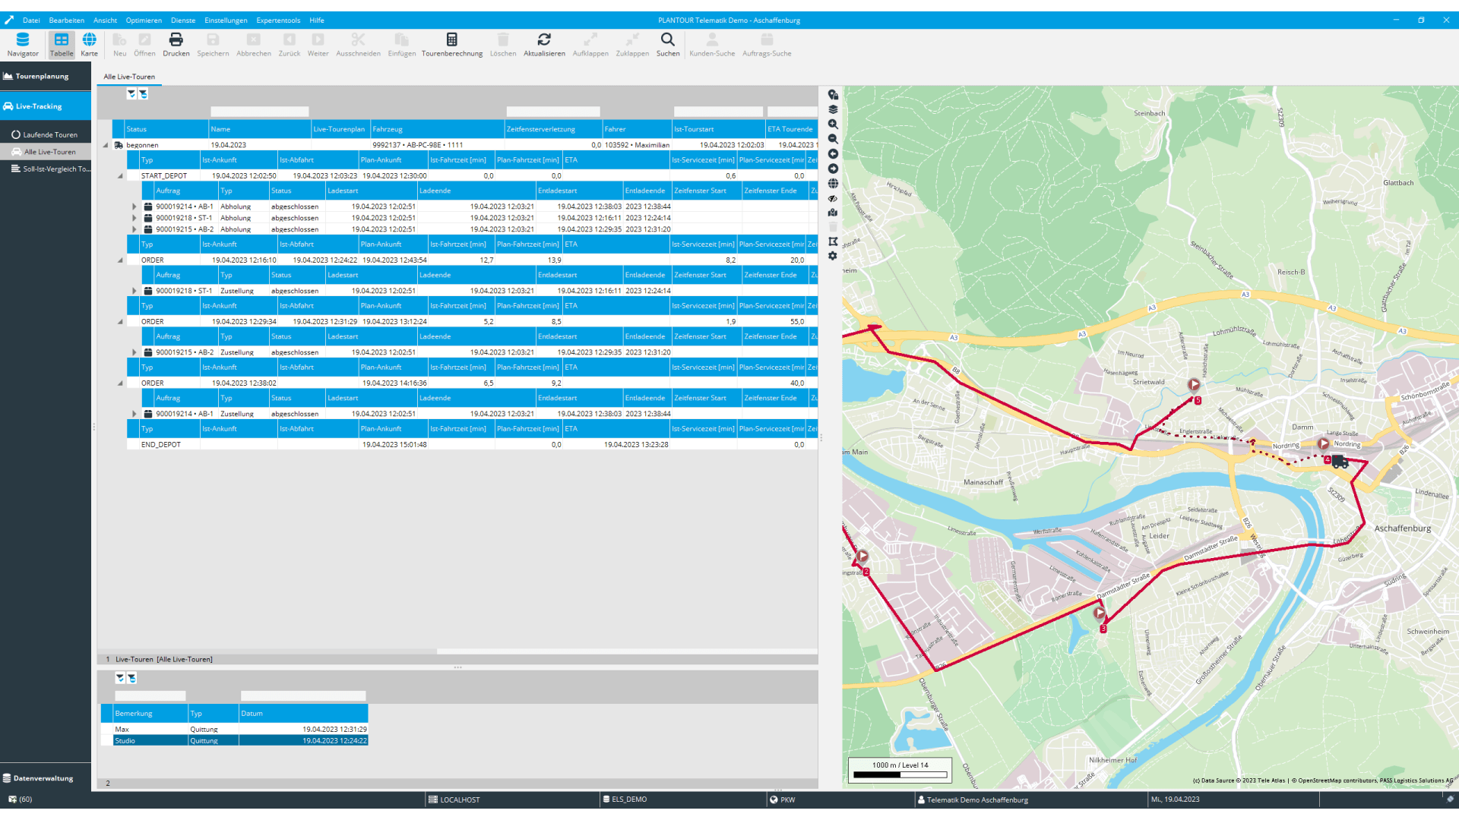This screenshot has height=820, width=1459.
Task: Open the Datenverwaltung section
Action: pos(43,778)
